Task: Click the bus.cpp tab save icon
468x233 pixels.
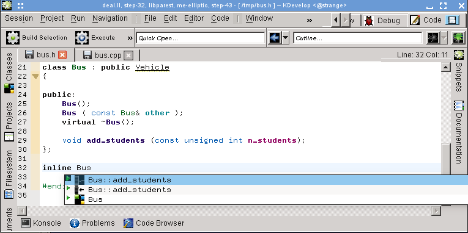Action: [87, 56]
